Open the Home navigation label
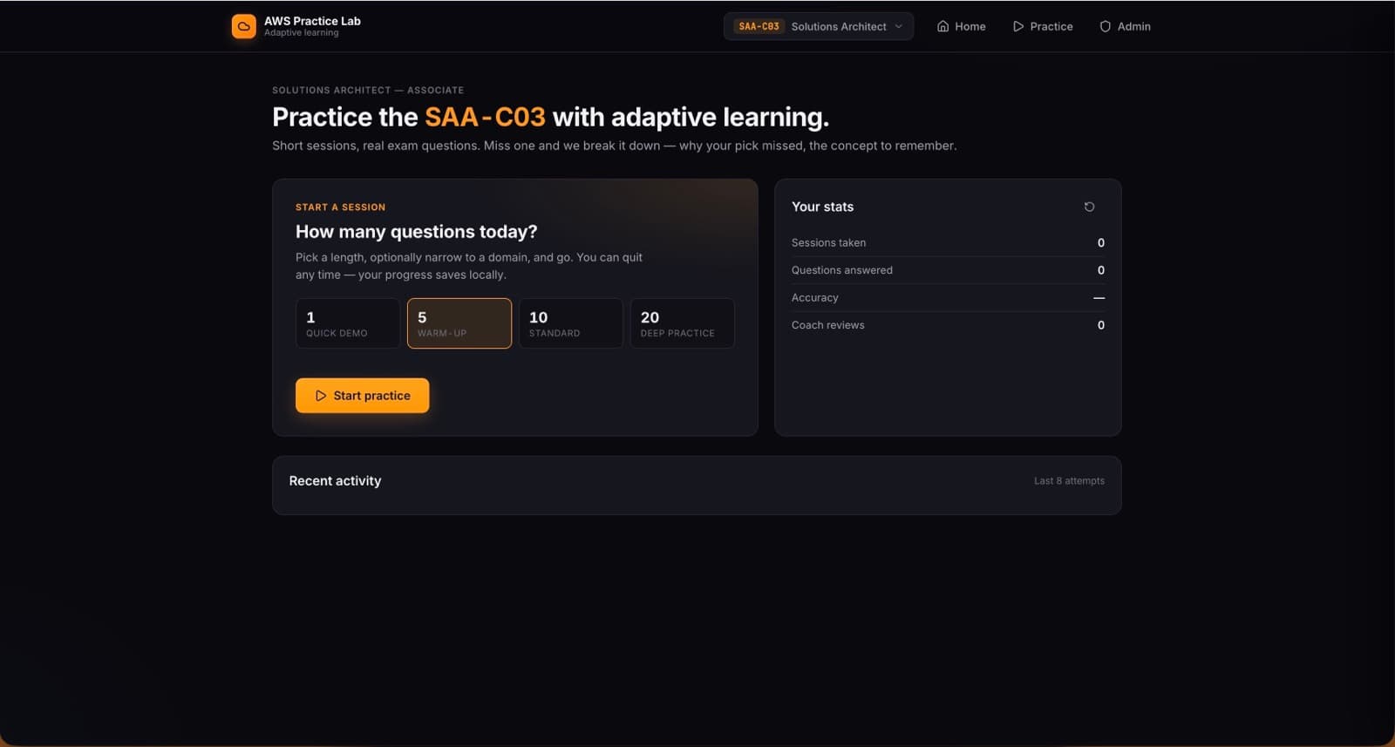 tap(970, 26)
